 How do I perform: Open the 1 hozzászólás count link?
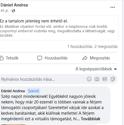coord(80,47)
